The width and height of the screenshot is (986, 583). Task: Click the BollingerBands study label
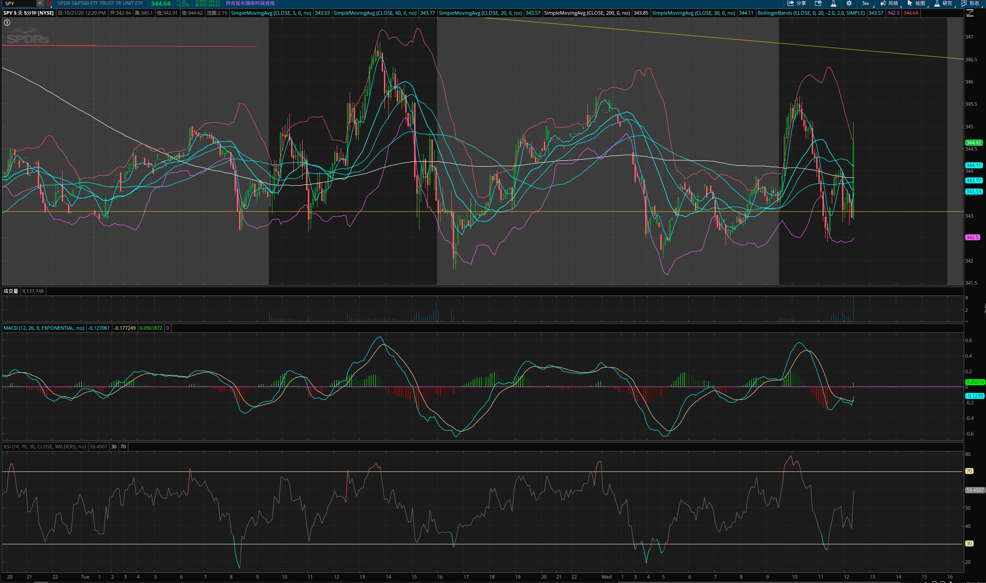pyautogui.click(x=811, y=13)
